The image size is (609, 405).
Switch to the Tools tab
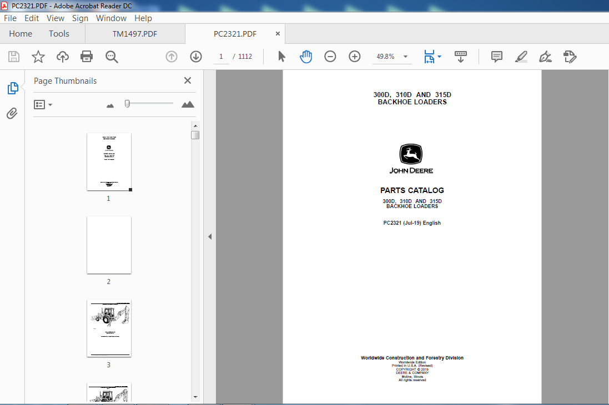point(59,34)
